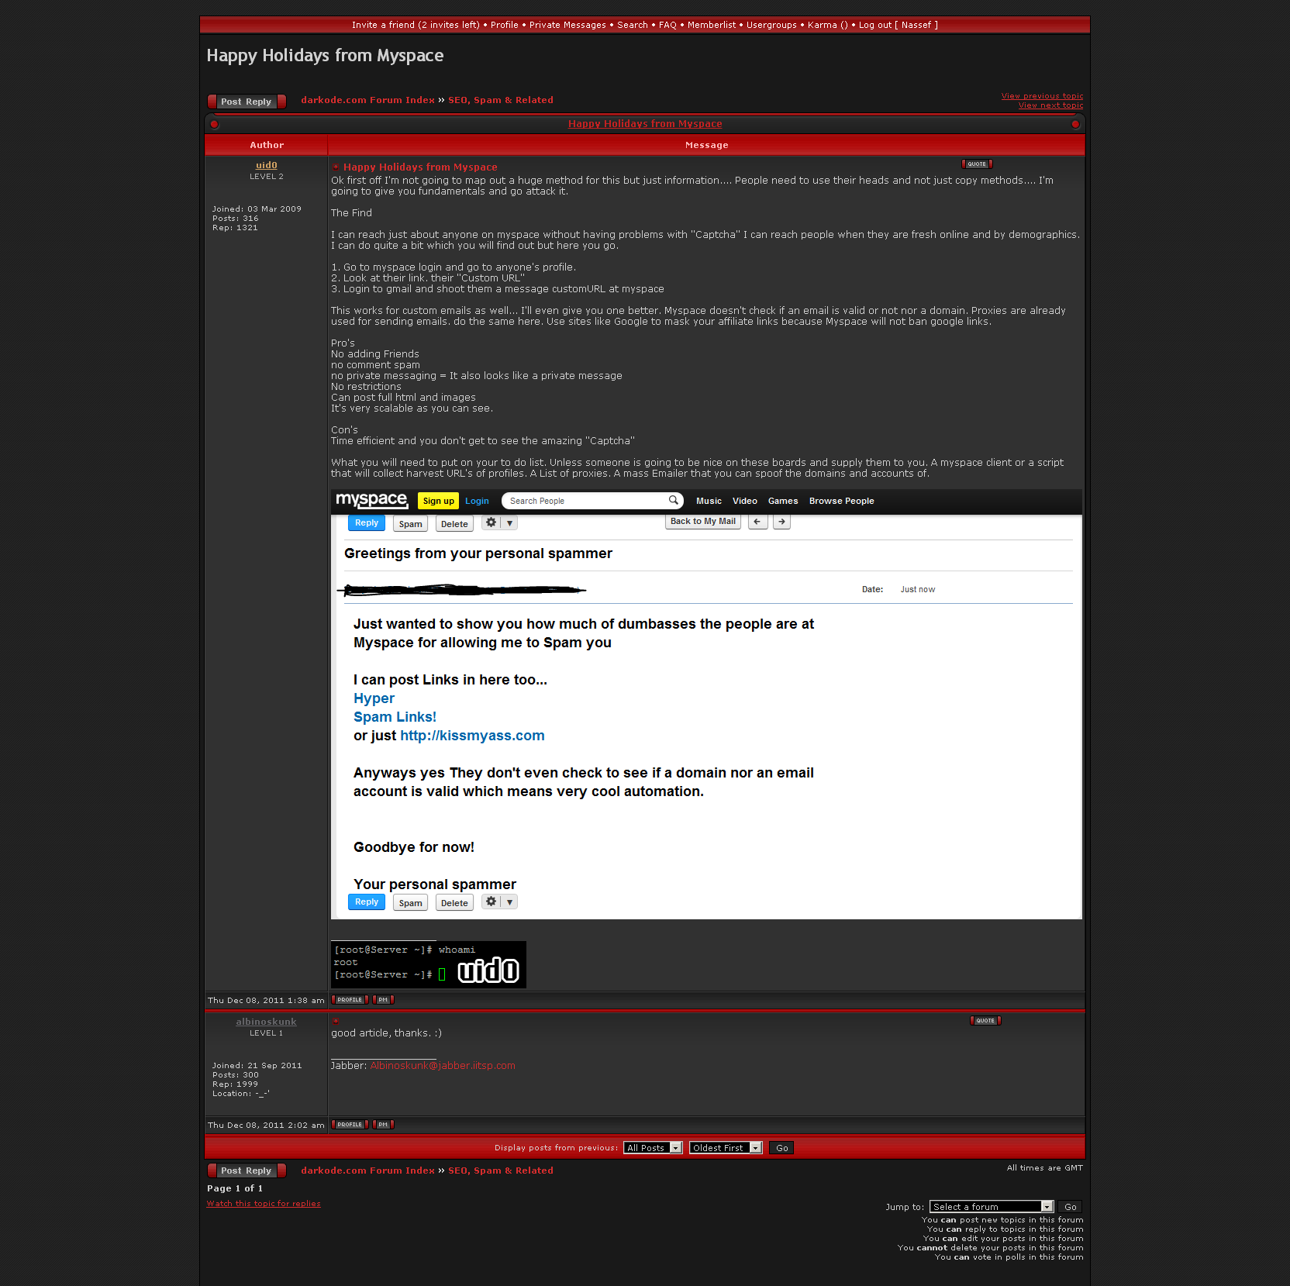Click PM icon under uid0's post
This screenshot has height=1286, width=1290.
click(x=383, y=1000)
